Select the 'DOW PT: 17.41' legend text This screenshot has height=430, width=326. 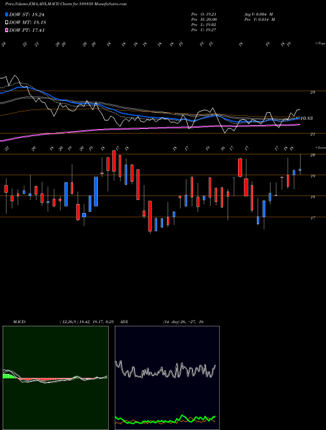coord(27,31)
